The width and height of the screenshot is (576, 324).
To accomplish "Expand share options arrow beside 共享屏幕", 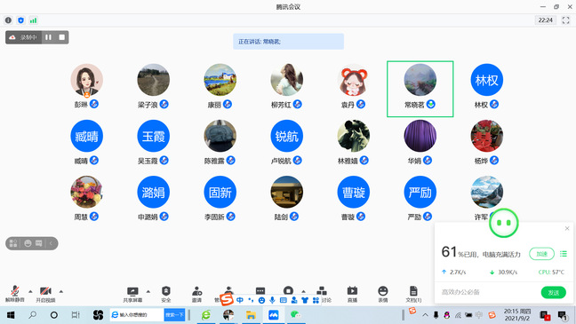I will point(148,291).
